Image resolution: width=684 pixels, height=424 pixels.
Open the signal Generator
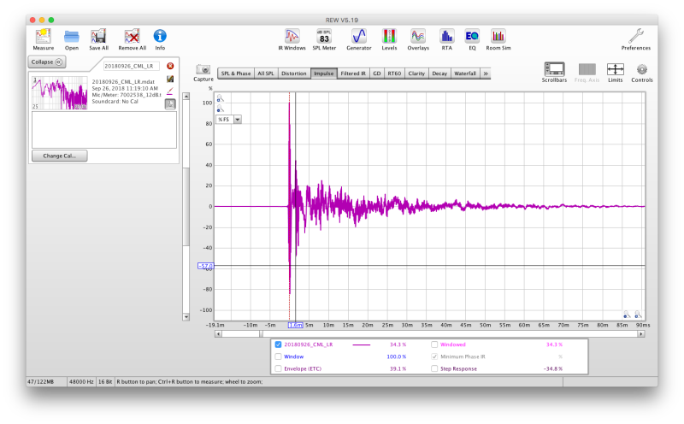359,39
